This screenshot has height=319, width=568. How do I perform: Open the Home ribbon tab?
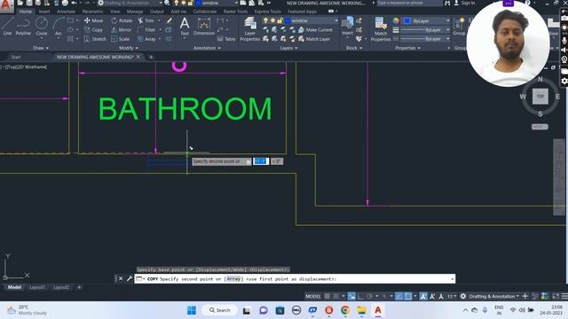point(26,12)
